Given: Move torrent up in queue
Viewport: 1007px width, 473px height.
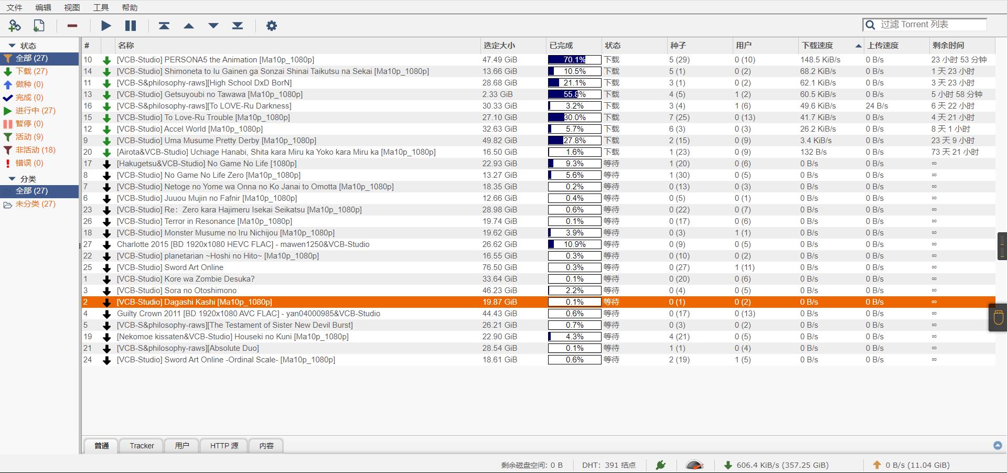Looking at the screenshot, I should click(189, 25).
